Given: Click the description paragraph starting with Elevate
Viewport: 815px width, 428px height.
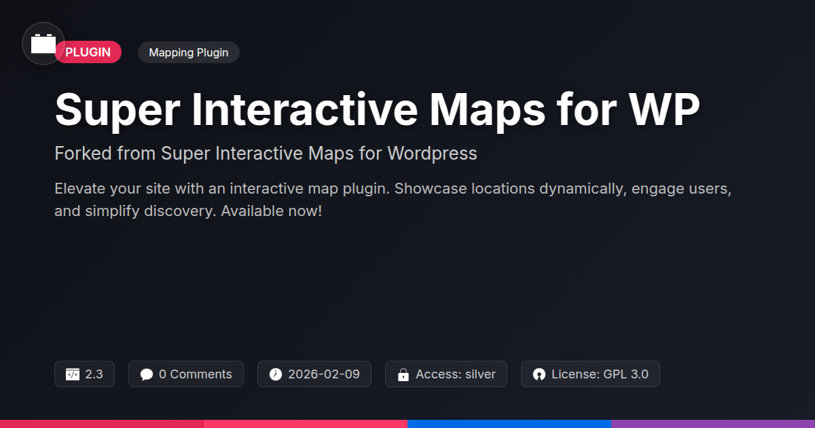Looking at the screenshot, I should click(x=393, y=200).
